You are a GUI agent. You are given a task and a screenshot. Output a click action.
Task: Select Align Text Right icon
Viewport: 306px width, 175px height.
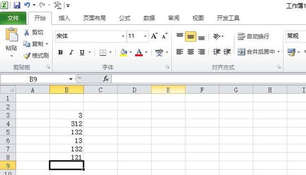coord(201,52)
